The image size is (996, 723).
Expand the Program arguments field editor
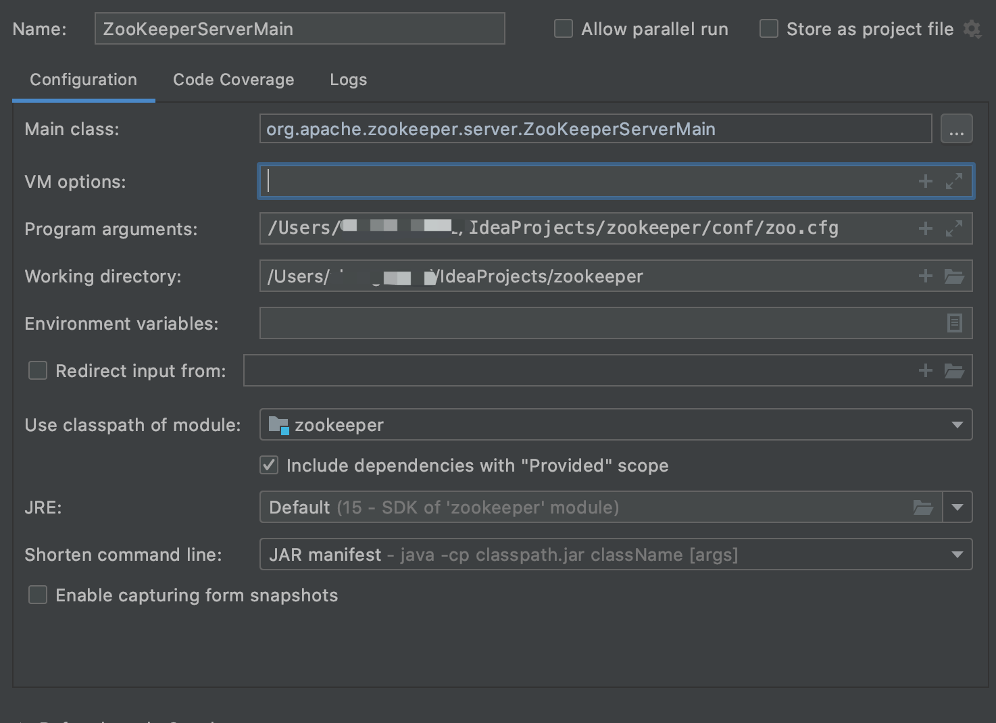click(x=954, y=228)
